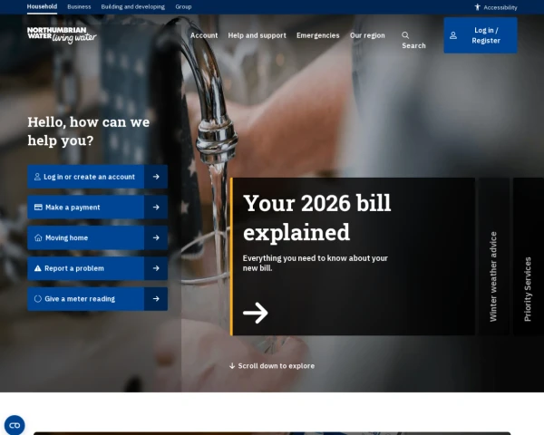Open the cookie settings round icon

(15, 425)
